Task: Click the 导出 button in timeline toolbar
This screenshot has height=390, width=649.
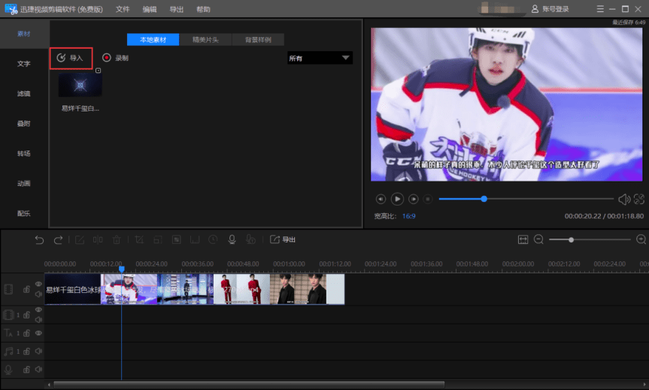Action: (x=283, y=239)
